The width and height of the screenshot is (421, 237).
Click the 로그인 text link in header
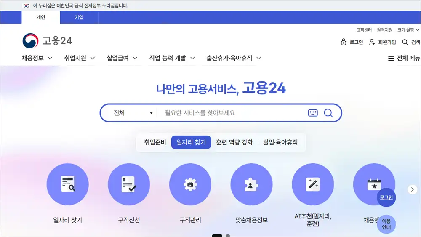[x=356, y=42]
